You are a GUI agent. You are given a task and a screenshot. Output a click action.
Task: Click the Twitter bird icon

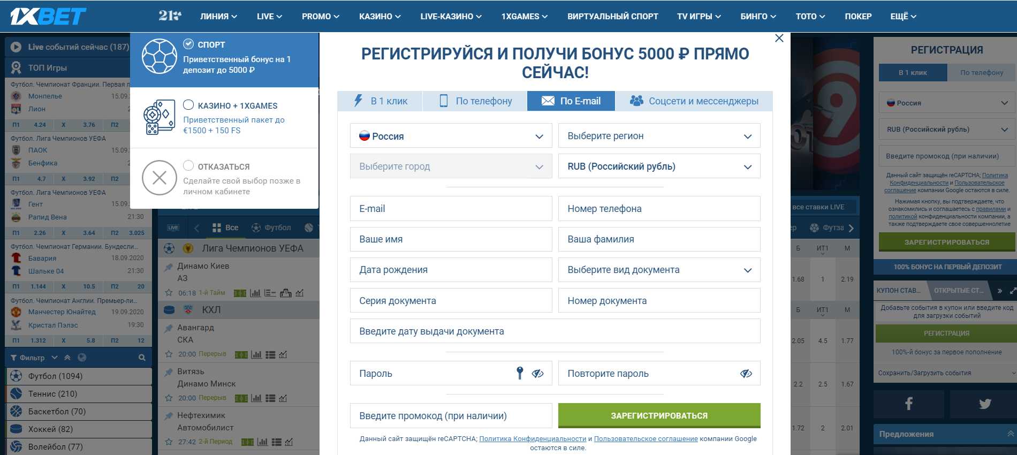pos(984,404)
